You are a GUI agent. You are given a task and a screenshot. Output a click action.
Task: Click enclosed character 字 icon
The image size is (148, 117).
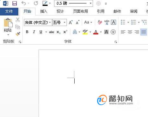click(x=113, y=32)
